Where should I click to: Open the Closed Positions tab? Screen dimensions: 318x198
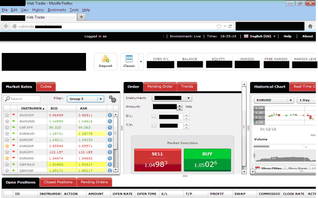pyautogui.click(x=59, y=182)
